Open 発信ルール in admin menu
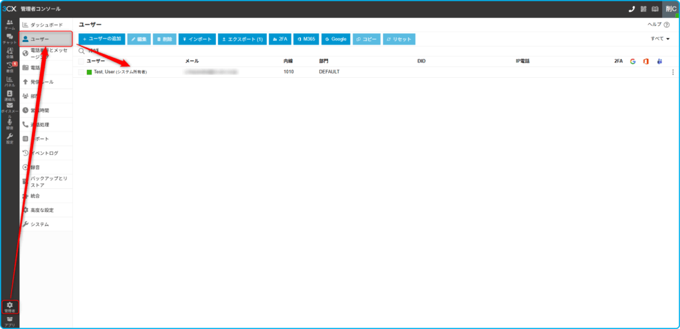Image resolution: width=680 pixels, height=329 pixels. (x=46, y=82)
